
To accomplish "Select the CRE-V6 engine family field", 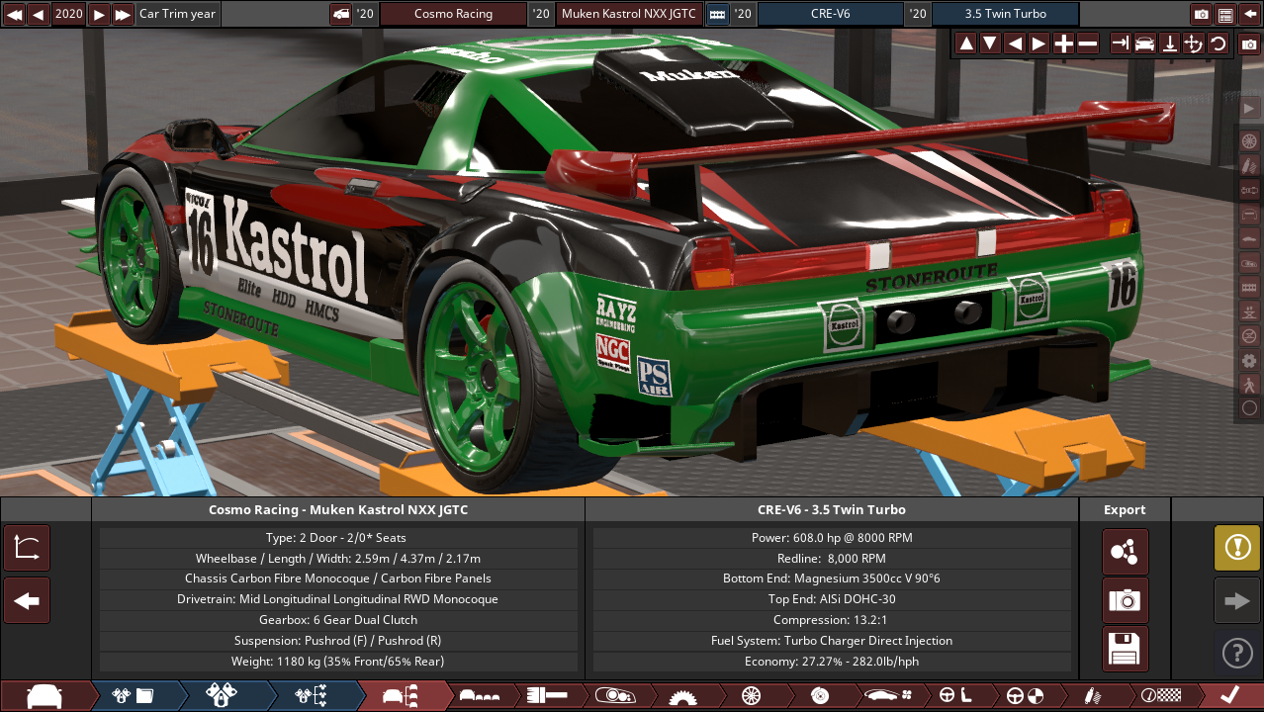I will click(x=830, y=14).
